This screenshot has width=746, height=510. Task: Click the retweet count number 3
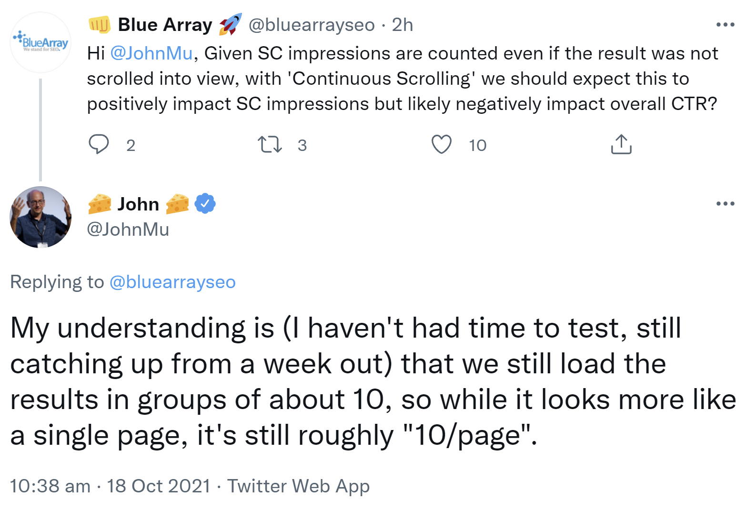coord(302,145)
